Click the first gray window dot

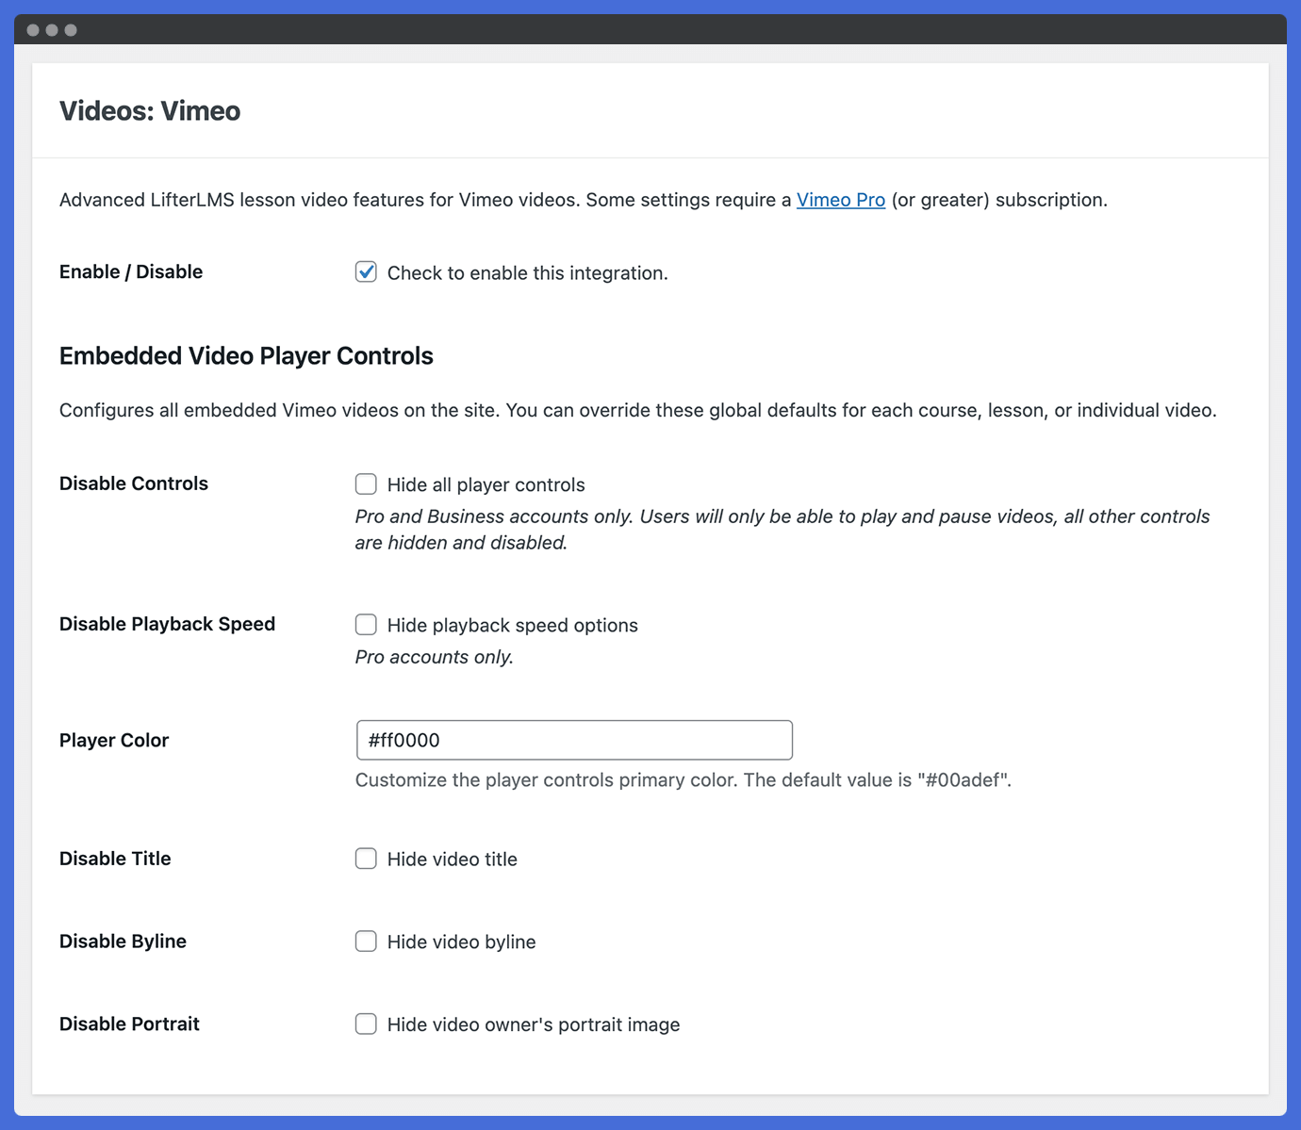click(x=33, y=30)
